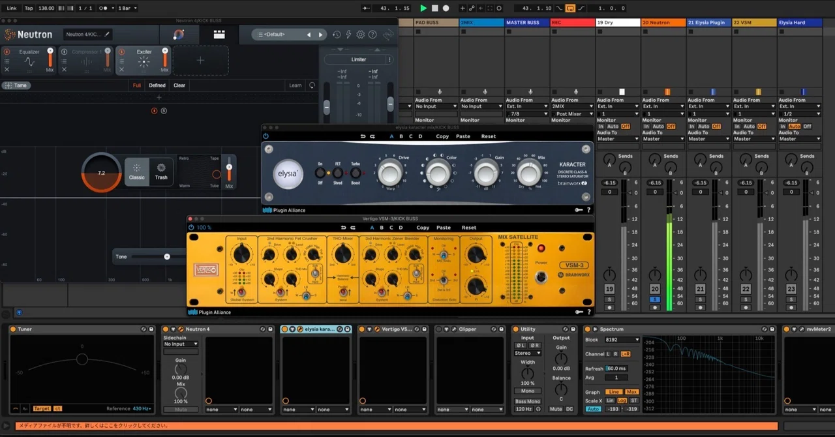Click the Exciter module Mix slider
835x437 pixels.
pyautogui.click(x=165, y=59)
